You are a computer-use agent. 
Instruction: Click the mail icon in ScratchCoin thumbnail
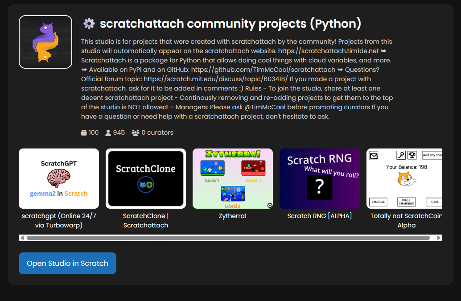(x=374, y=156)
